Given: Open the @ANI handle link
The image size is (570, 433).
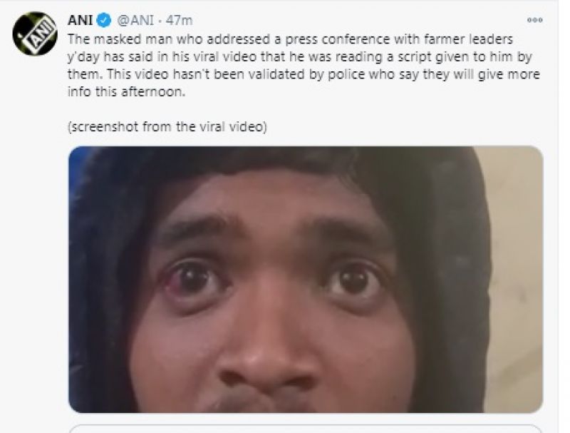Looking at the screenshot, I should (x=135, y=21).
